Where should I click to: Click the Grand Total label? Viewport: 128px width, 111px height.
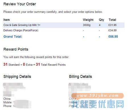pyautogui.click(x=13, y=37)
